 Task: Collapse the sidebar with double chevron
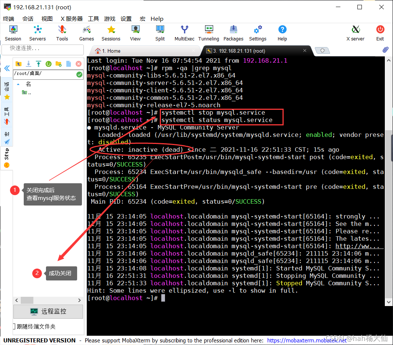pyautogui.click(x=7, y=68)
